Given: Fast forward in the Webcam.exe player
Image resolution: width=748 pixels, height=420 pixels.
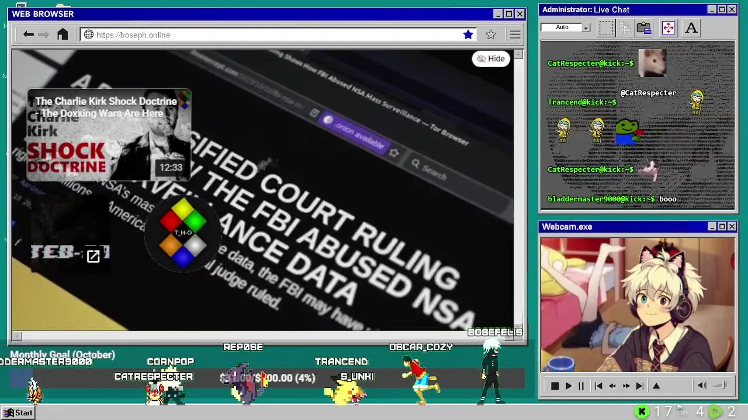Looking at the screenshot, I should [626, 386].
